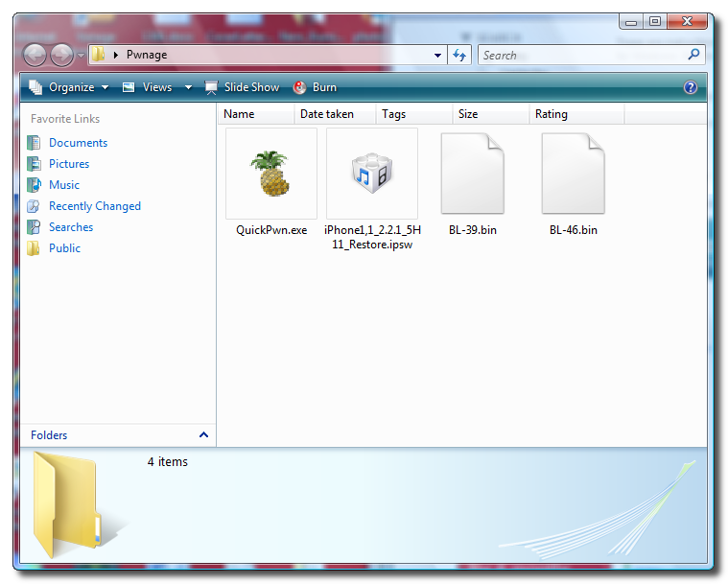
Task: Click the Back navigation arrow
Action: pos(35,56)
